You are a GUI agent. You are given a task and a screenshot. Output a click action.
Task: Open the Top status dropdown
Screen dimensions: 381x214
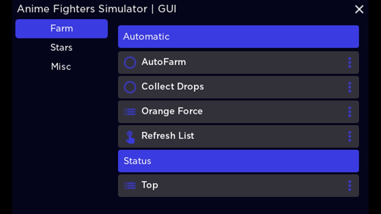pyautogui.click(x=238, y=185)
